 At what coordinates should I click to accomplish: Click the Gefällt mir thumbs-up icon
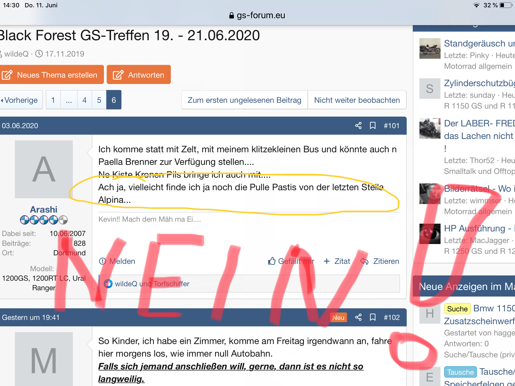[x=272, y=261]
